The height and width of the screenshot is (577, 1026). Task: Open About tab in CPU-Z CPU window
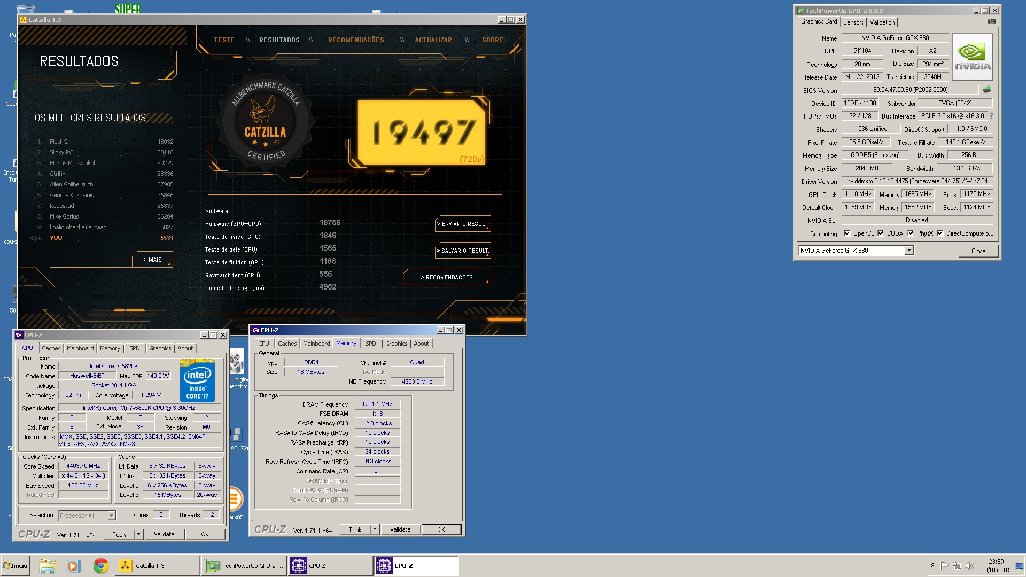click(x=185, y=348)
